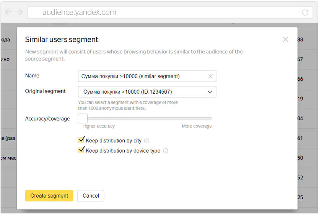The width and height of the screenshot is (319, 214).
Task: Open help for Keep distribution by city
Action: click(x=147, y=141)
